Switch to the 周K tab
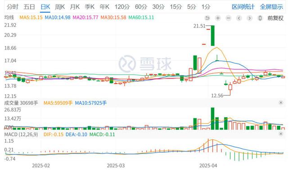The width and height of the screenshot is (297, 172). 60,7
